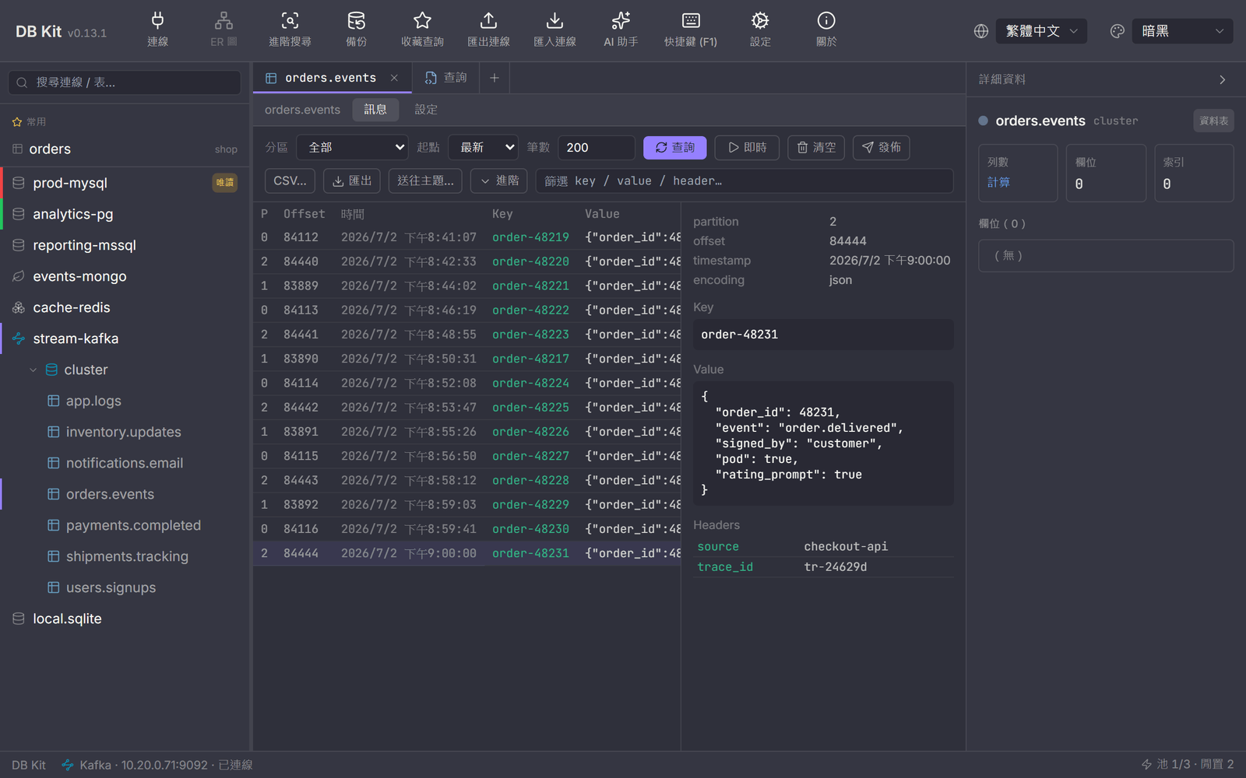Select the prod-mysql connection
This screenshot has width=1246, height=778.
[x=125, y=183]
